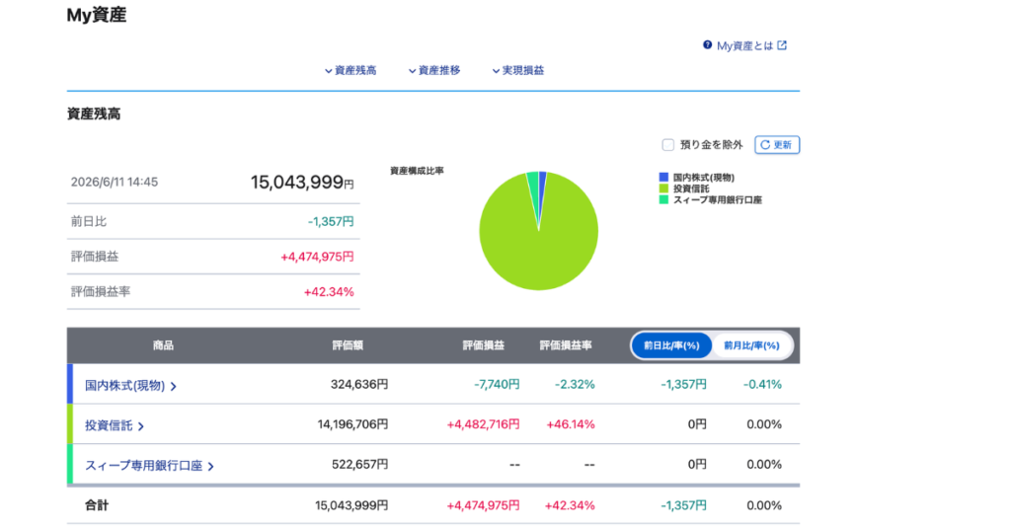Click the 合計 row label
This screenshot has width=1011, height=531.
coord(97,505)
